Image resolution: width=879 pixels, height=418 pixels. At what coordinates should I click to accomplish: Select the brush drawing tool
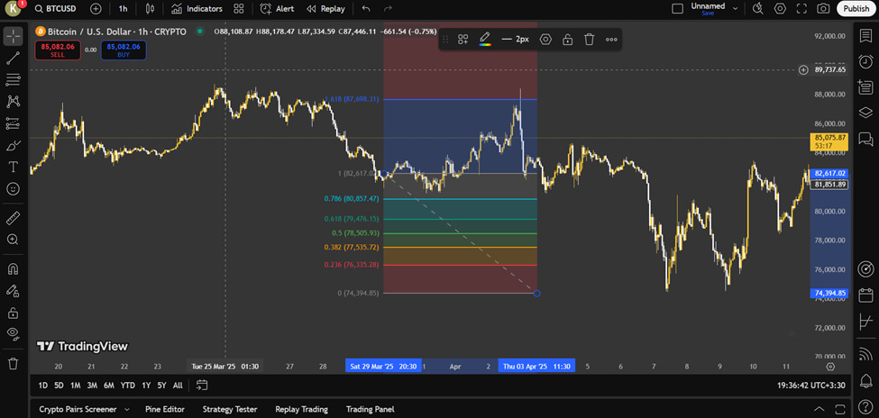pos(13,145)
